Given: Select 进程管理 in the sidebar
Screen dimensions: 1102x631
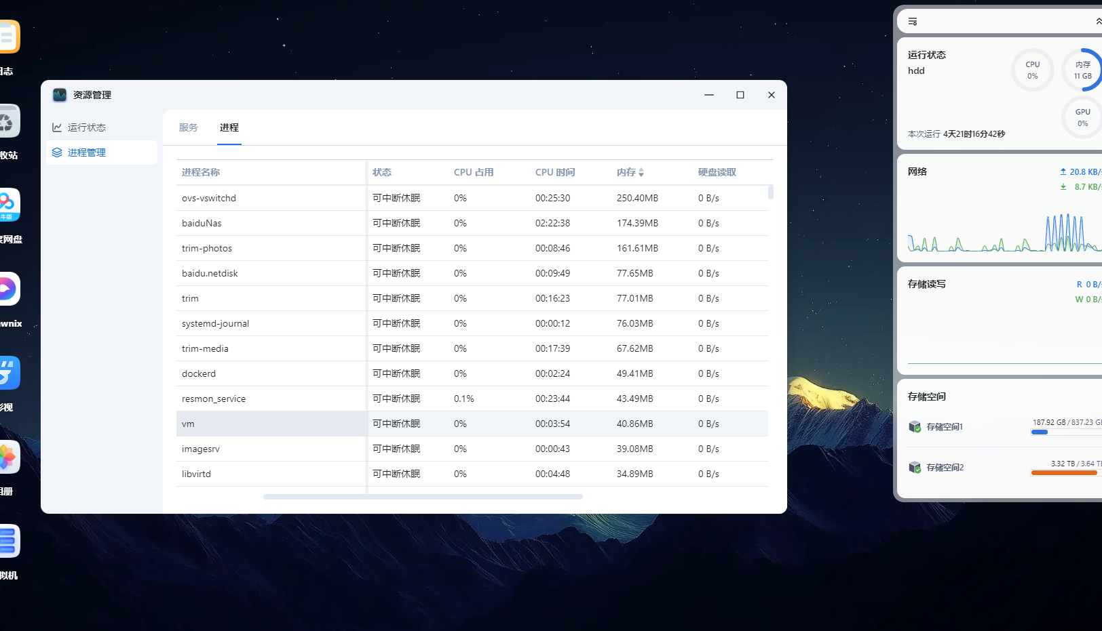Looking at the screenshot, I should tap(87, 152).
